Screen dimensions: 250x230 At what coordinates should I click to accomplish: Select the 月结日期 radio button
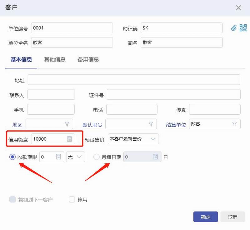coord(97,157)
